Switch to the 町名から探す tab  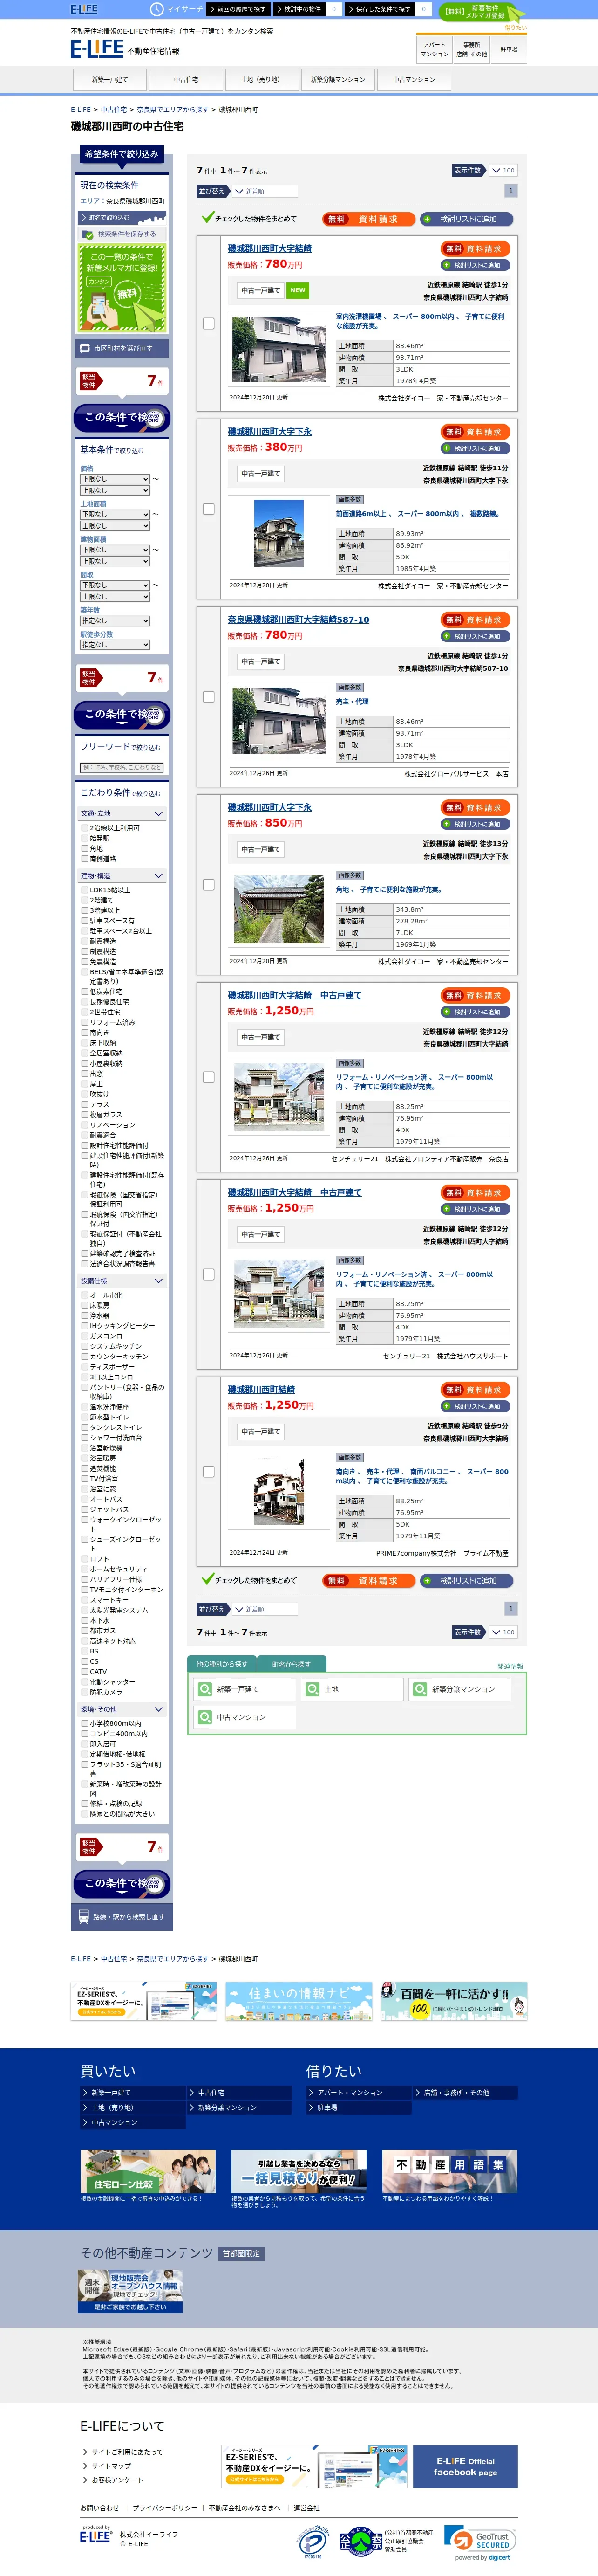click(x=292, y=1664)
